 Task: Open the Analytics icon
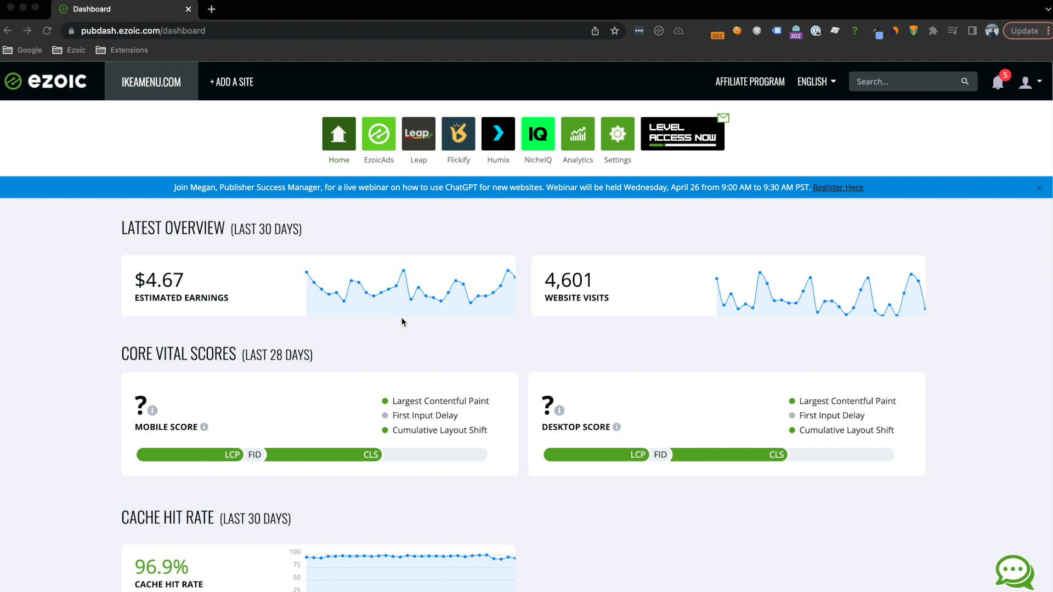pos(578,134)
